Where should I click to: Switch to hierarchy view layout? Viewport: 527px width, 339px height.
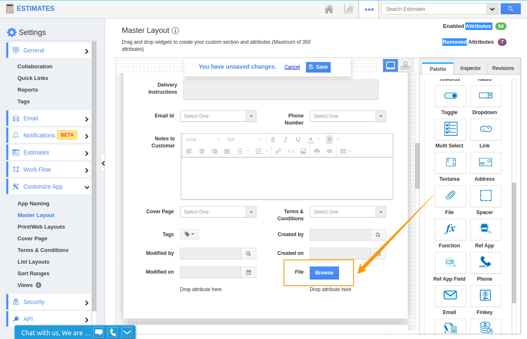coord(405,65)
